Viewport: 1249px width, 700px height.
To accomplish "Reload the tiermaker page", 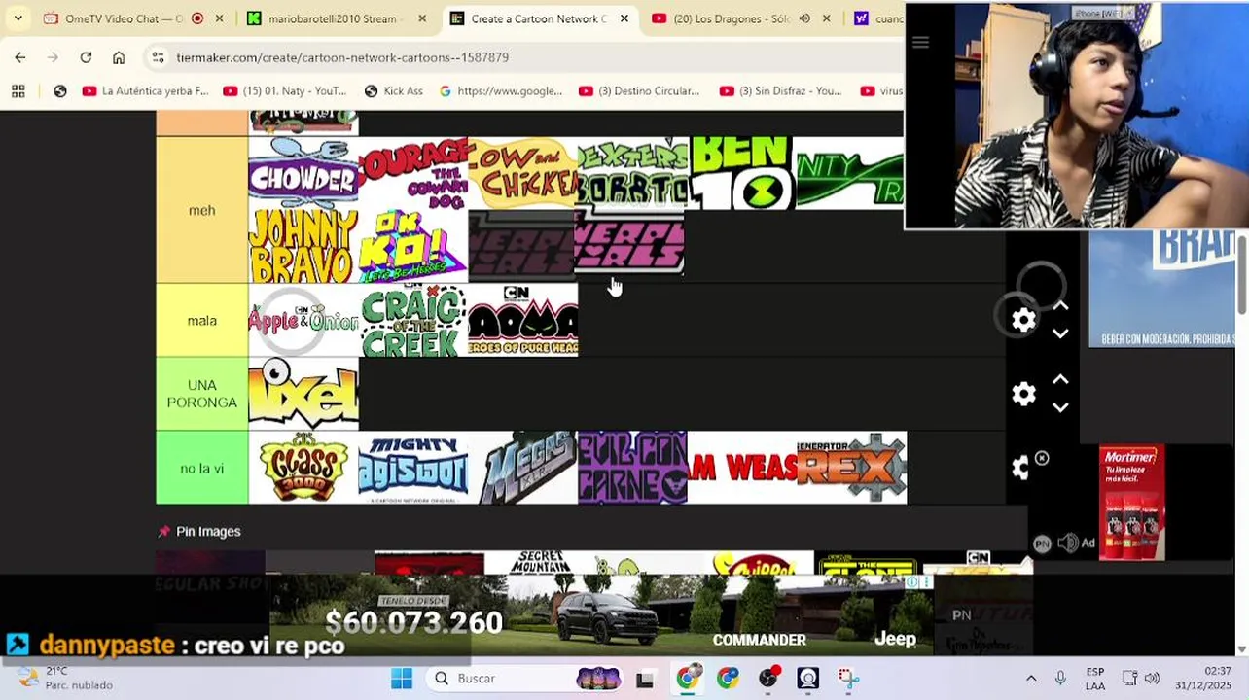I will coord(86,57).
